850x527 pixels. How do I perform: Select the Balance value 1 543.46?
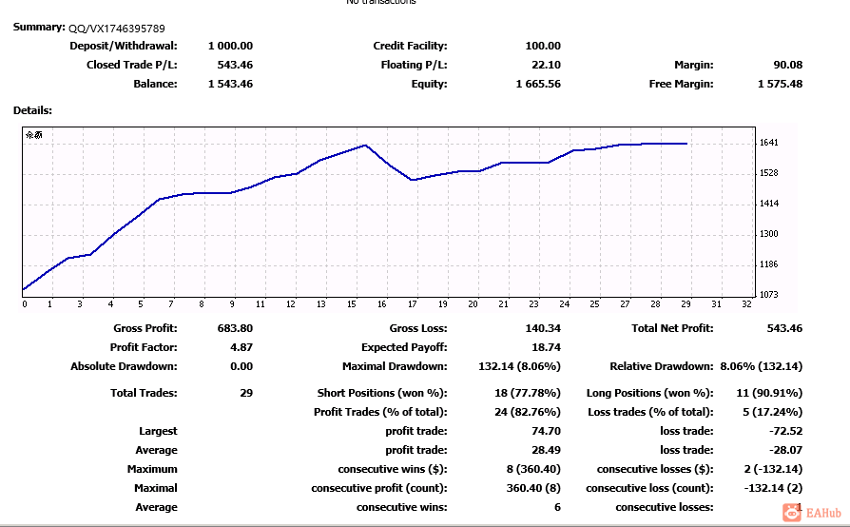(230, 84)
